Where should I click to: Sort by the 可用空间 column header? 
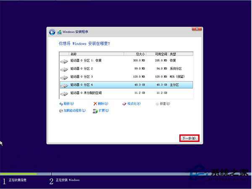pos(157,54)
